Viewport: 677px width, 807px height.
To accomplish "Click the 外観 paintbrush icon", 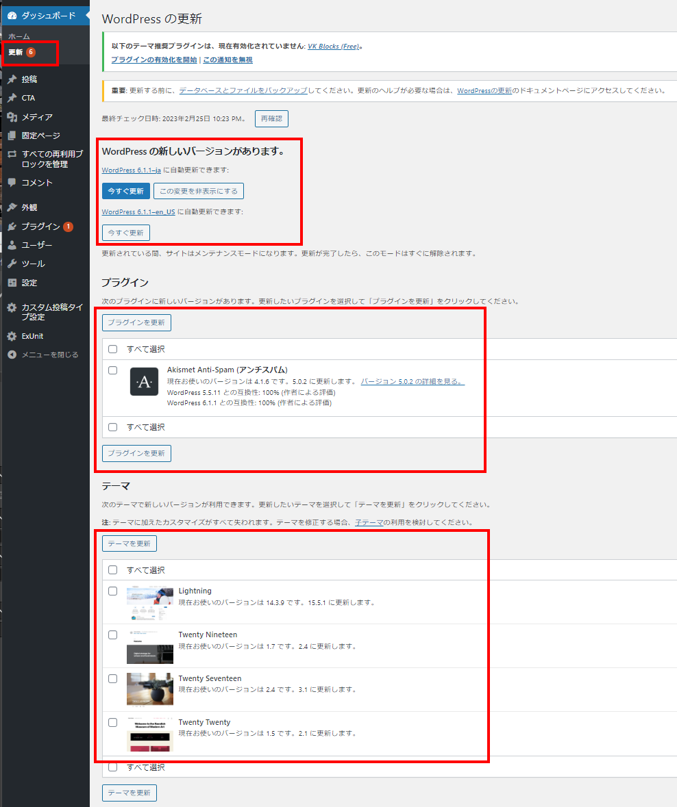I will [x=12, y=207].
